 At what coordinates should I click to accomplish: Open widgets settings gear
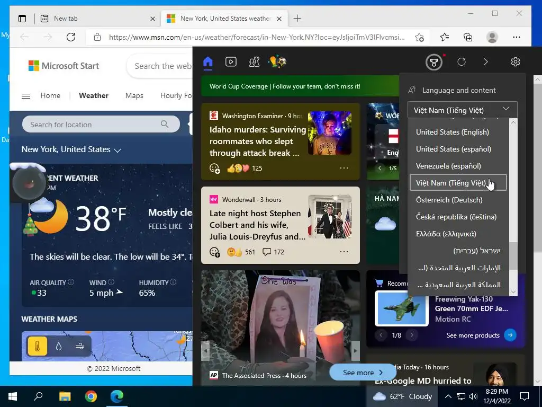pos(516,62)
